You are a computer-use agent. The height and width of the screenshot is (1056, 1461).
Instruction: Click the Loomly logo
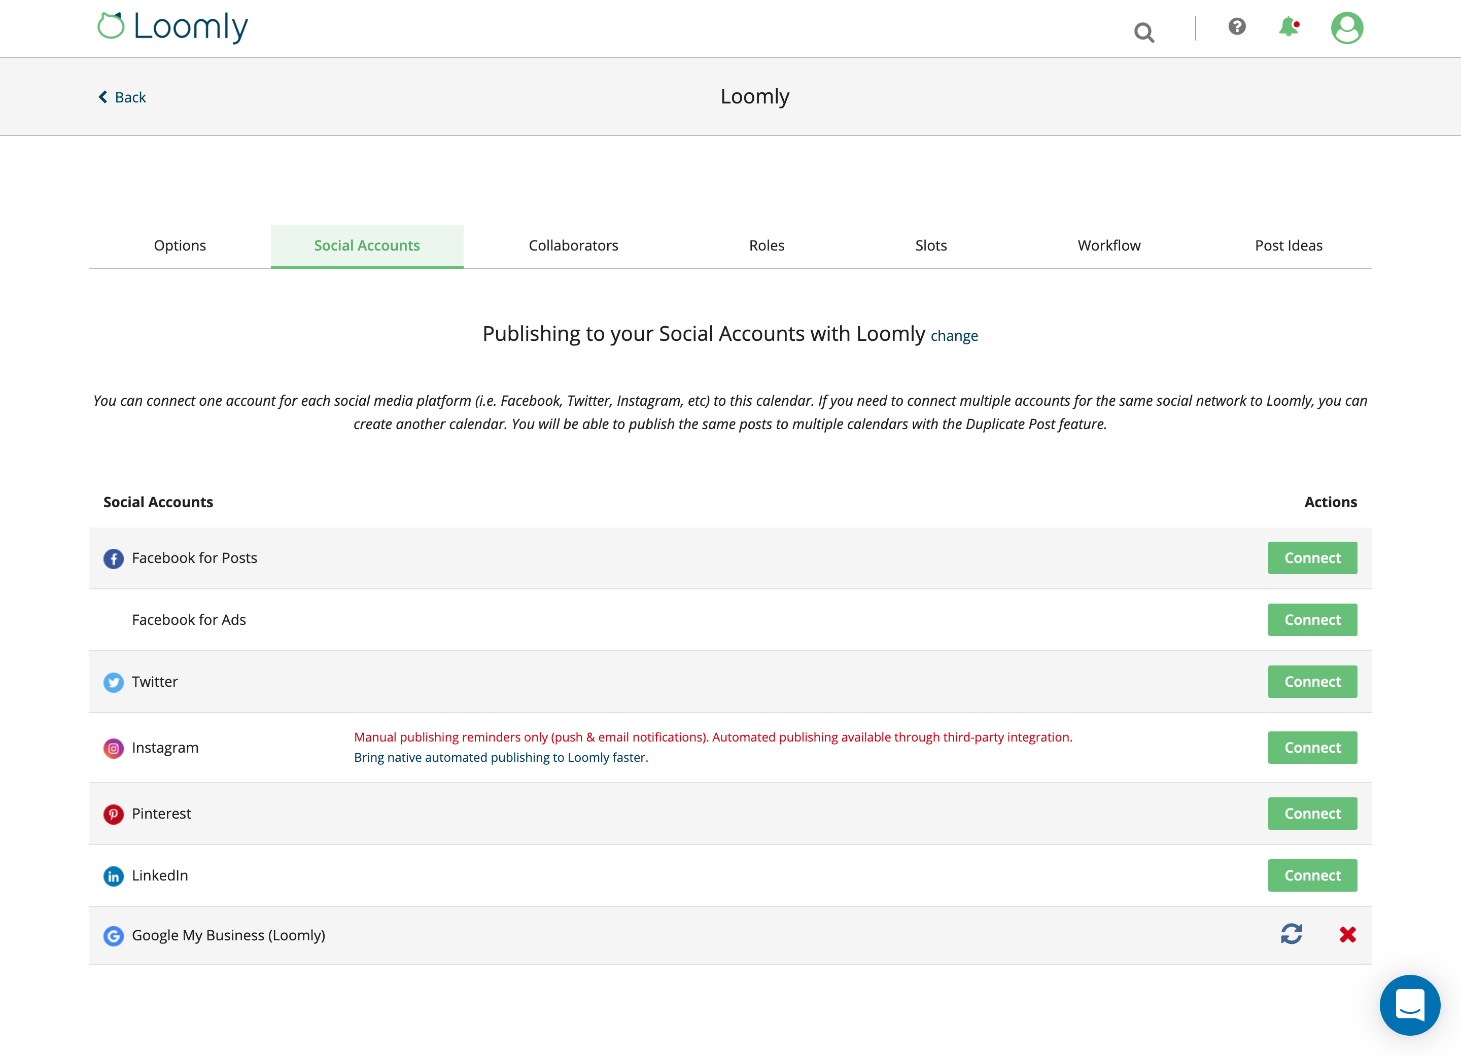[x=172, y=27]
